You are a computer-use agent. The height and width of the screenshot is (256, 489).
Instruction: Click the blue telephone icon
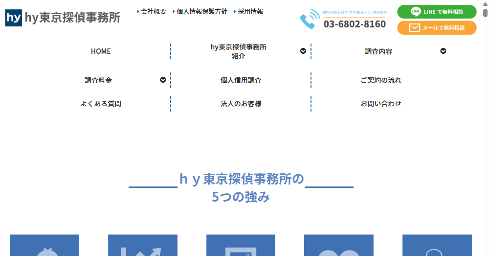pos(309,20)
